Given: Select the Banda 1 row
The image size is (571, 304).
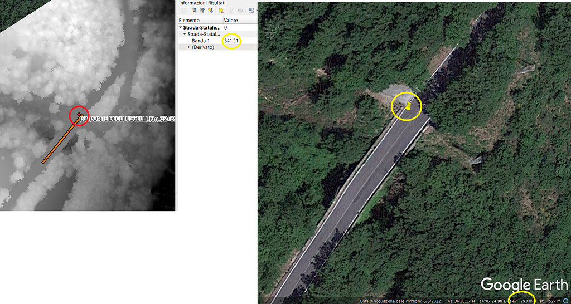Looking at the screenshot, I should click(201, 41).
